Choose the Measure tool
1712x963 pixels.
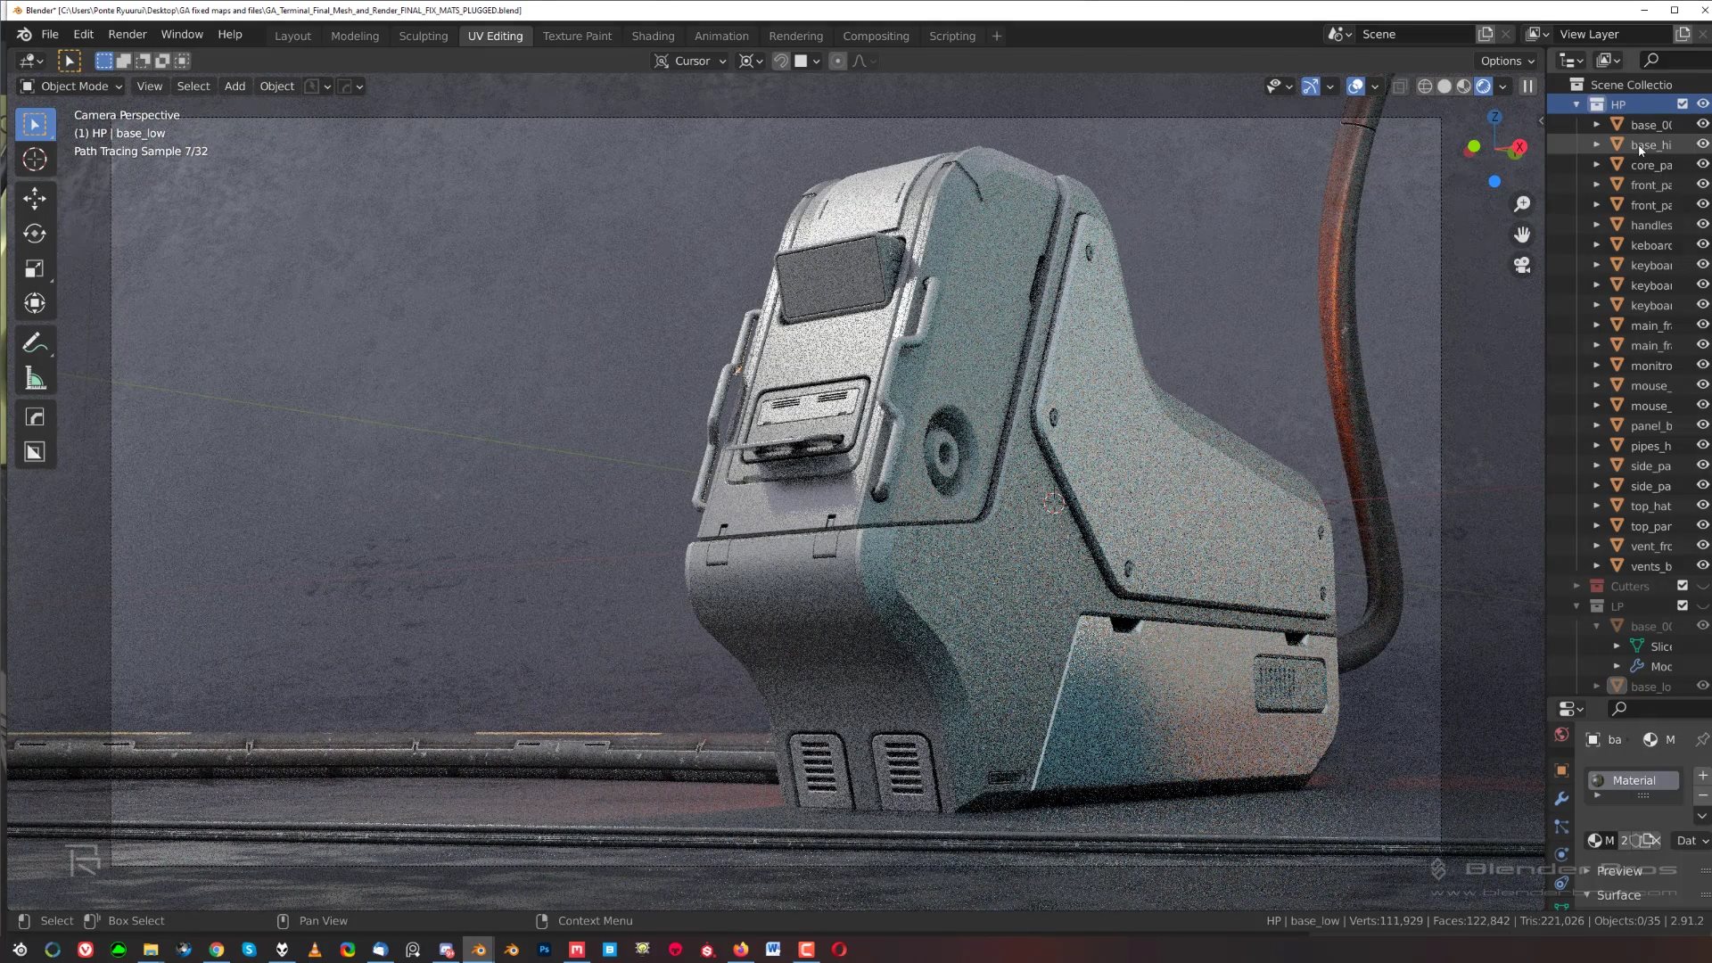[x=35, y=379]
